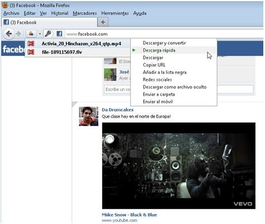Click the José profile name link
Viewport: 265px width, 224px height.
click(x=124, y=72)
